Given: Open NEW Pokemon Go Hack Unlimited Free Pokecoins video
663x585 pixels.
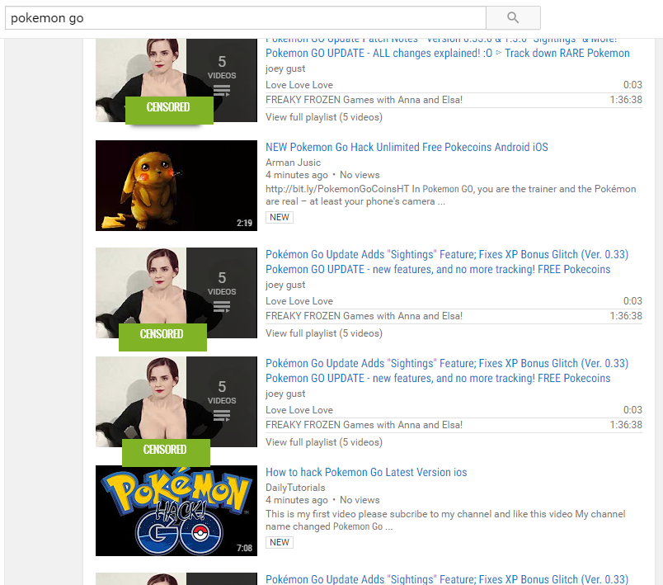Looking at the screenshot, I should pyautogui.click(x=407, y=147).
